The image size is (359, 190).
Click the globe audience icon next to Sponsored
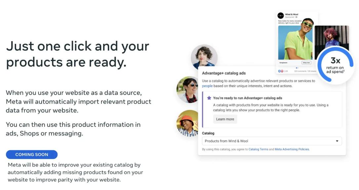296,17
